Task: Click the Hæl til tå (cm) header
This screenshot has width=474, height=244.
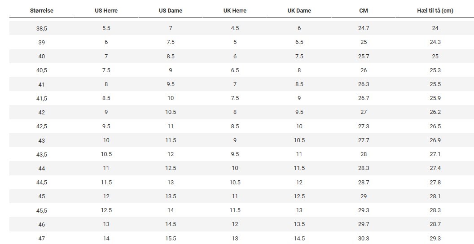Action: (435, 11)
